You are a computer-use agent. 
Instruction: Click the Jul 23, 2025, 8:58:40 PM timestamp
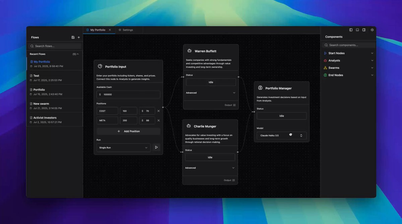pos(48,66)
